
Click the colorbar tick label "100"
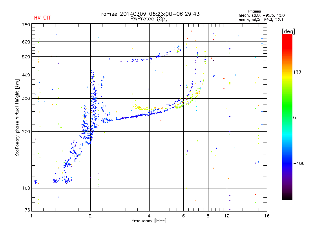(297, 72)
